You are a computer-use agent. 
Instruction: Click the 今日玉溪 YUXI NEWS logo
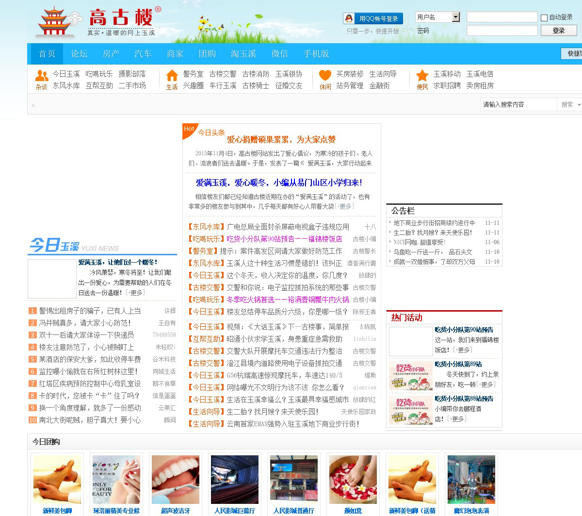pyautogui.click(x=74, y=245)
